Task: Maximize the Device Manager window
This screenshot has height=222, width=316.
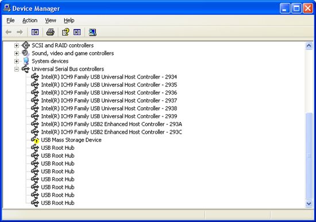Action: click(x=296, y=9)
